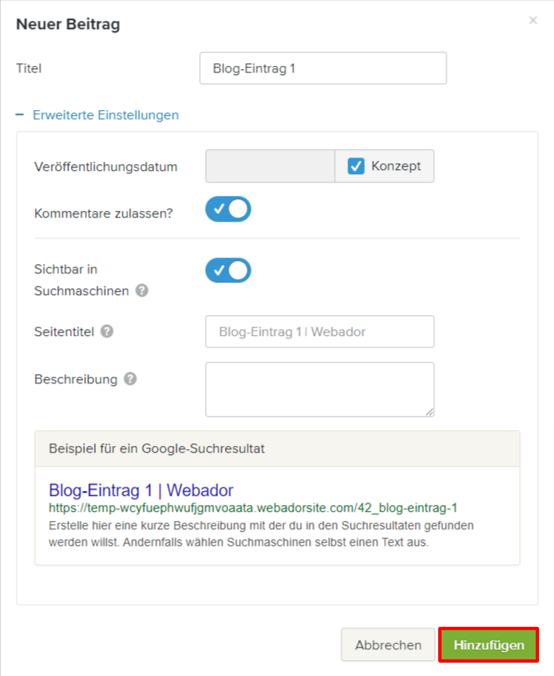Uncheck the Konzept checkbox
554x676 pixels.
(357, 166)
